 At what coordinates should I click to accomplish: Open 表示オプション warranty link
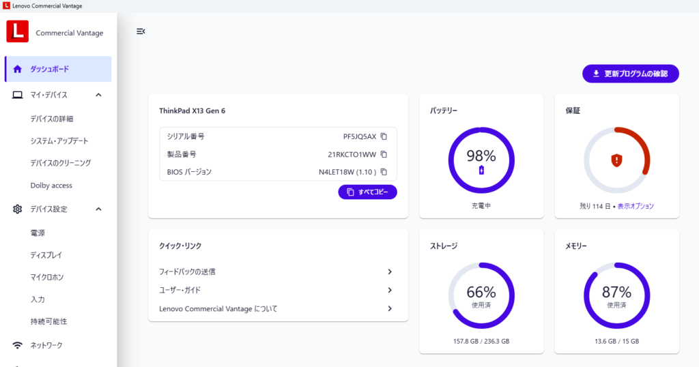[636, 206]
